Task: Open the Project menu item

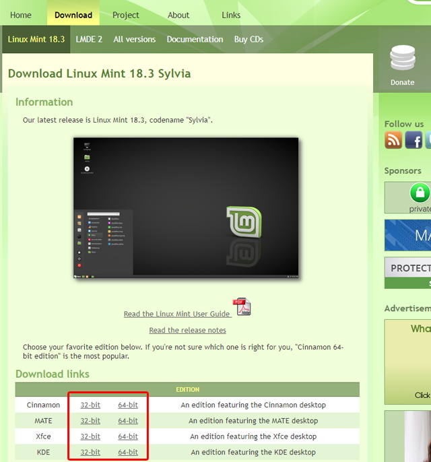Action: tap(126, 15)
